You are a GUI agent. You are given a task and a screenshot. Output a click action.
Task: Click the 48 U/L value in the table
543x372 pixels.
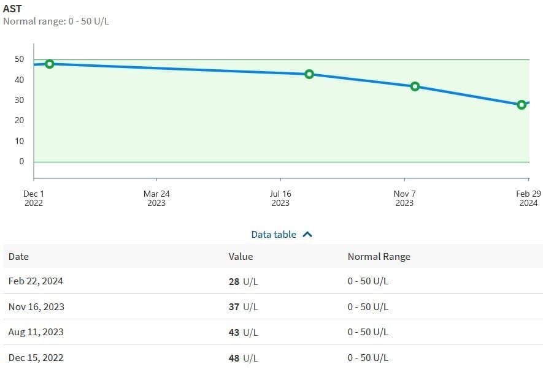243,357
